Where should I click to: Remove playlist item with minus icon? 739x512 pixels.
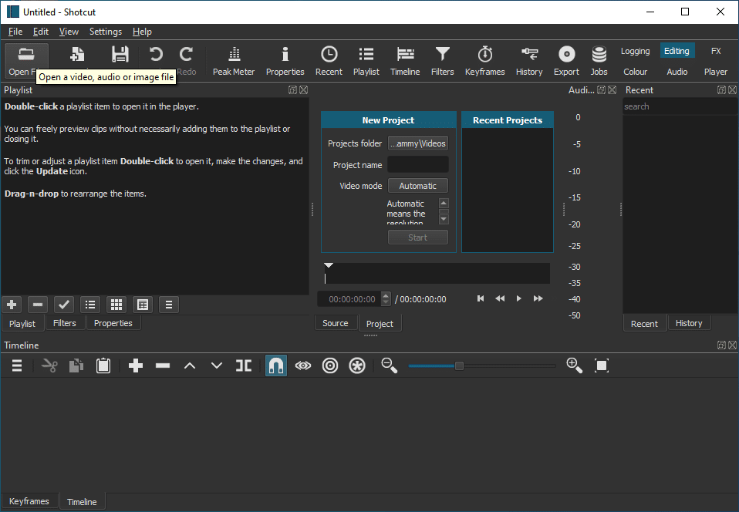[38, 305]
